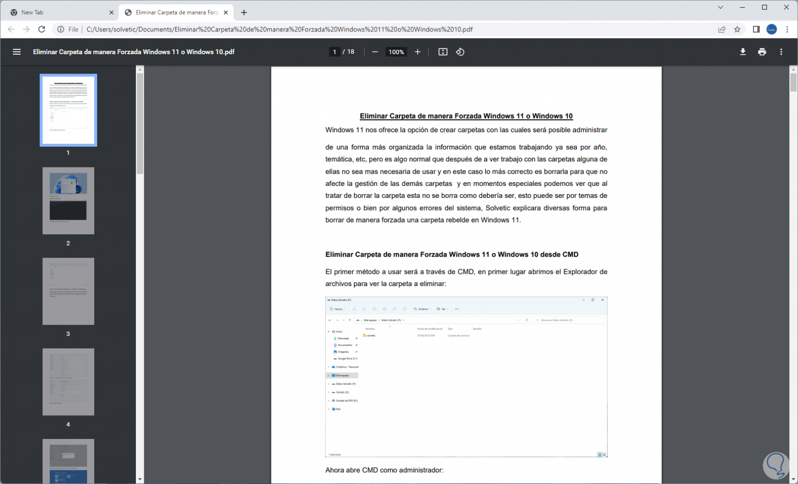Reload the current page
This screenshot has height=484, width=798.
coord(42,29)
